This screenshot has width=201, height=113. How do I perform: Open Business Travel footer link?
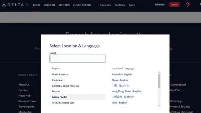[x=27, y=101]
